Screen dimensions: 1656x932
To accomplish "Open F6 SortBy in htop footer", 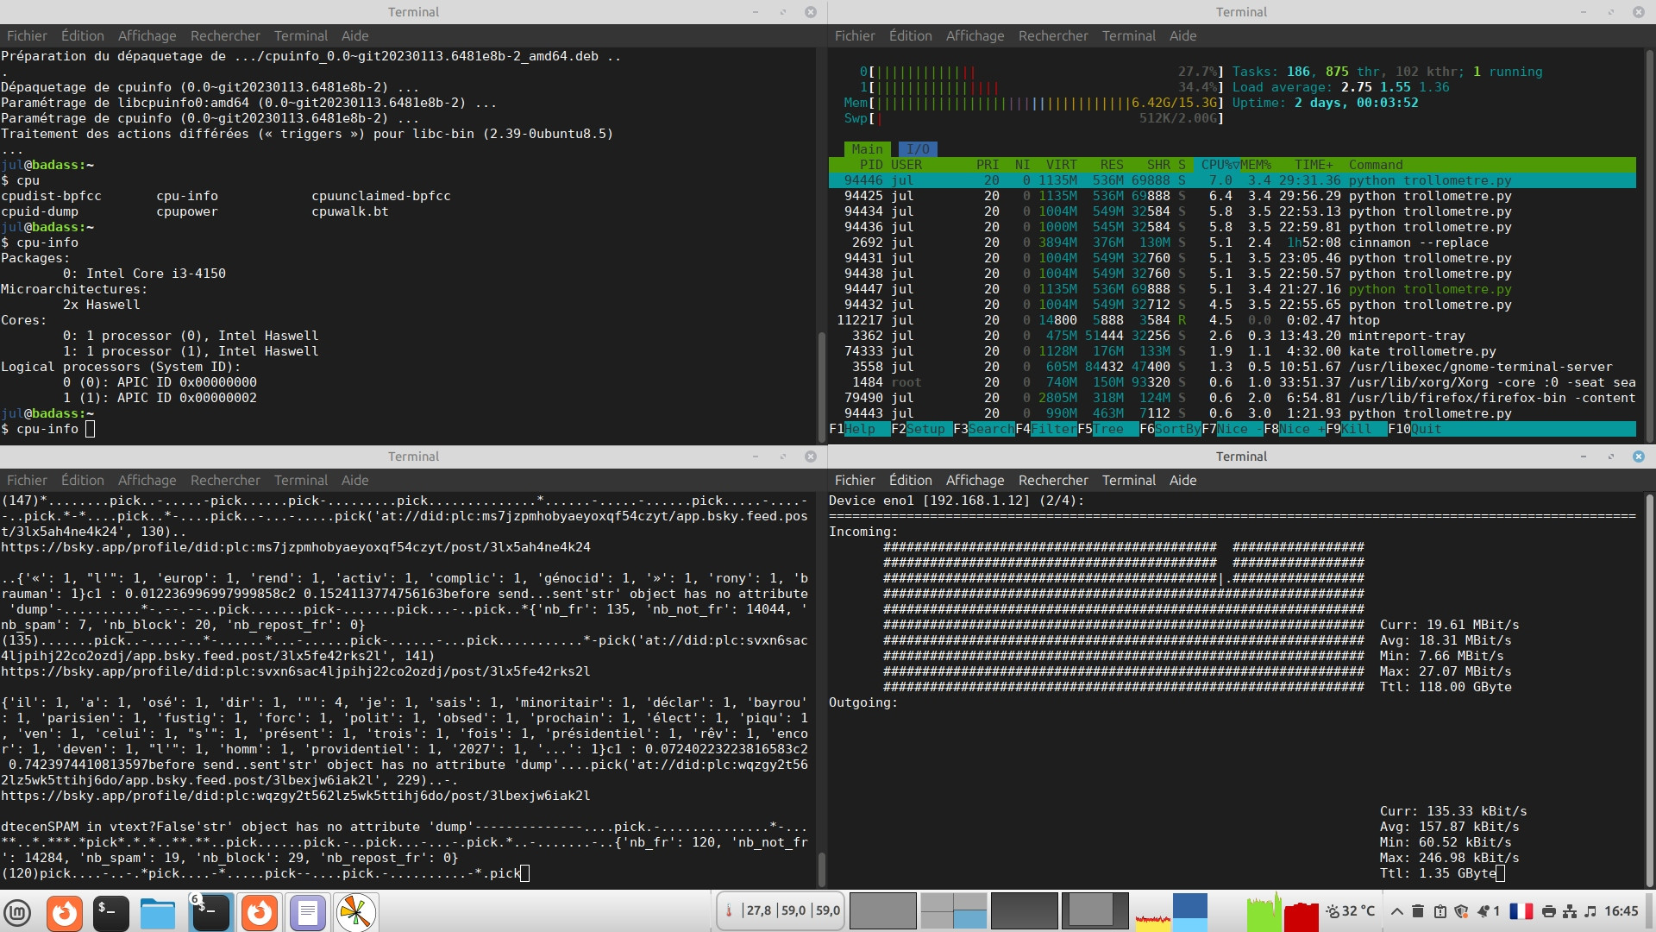I will point(1170,429).
